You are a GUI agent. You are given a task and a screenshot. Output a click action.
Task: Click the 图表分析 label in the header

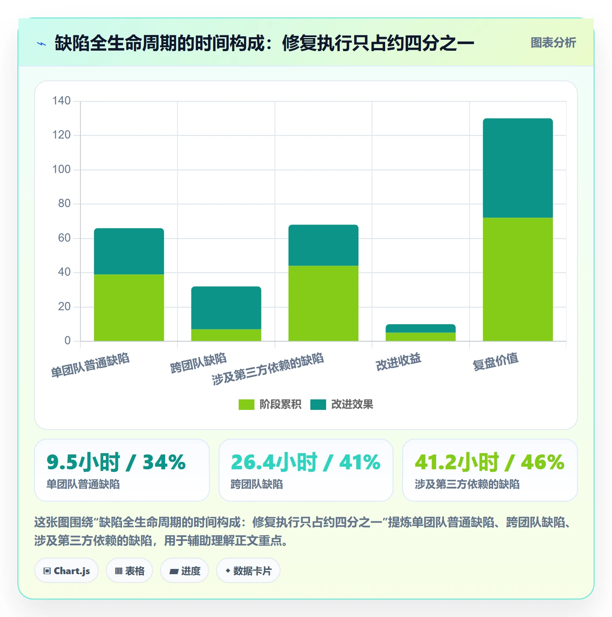coord(553,43)
